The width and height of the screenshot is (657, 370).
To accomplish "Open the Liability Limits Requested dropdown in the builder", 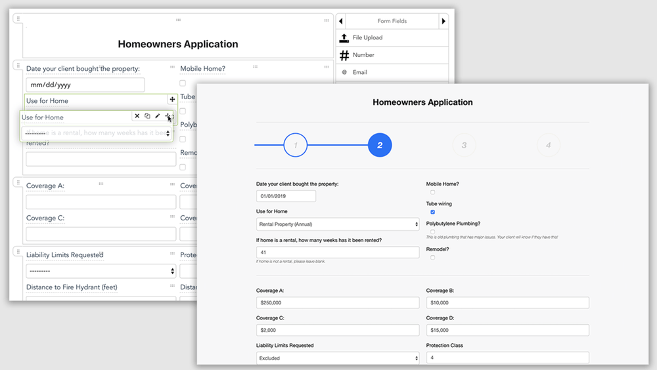I will [x=101, y=271].
